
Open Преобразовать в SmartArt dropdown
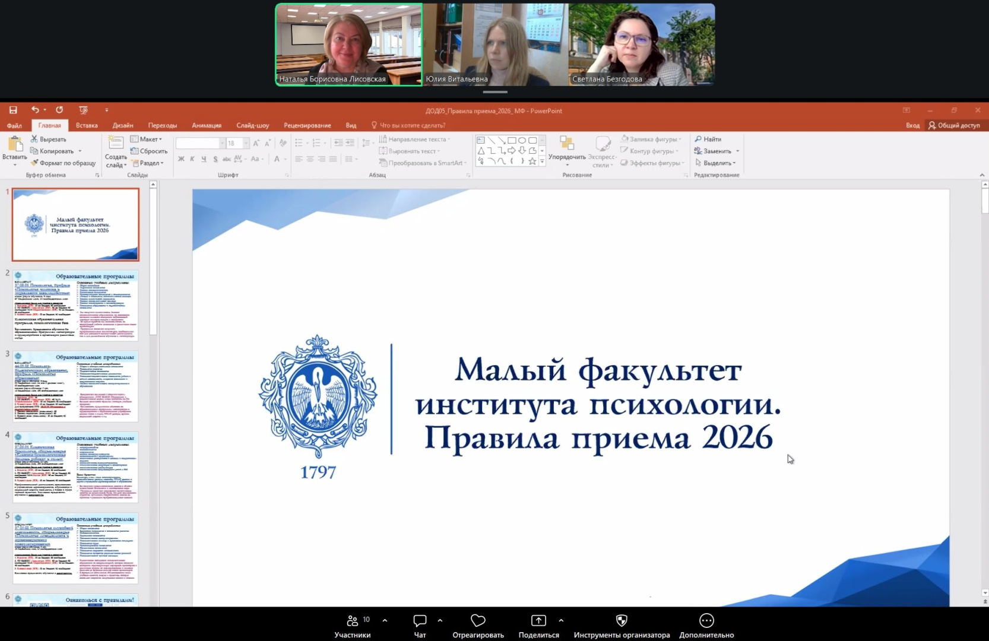point(423,163)
